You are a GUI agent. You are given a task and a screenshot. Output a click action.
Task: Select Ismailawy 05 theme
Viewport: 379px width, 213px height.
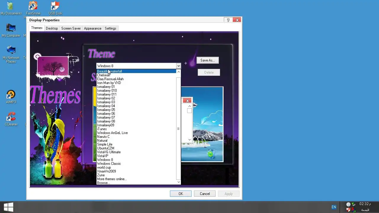click(x=136, y=110)
